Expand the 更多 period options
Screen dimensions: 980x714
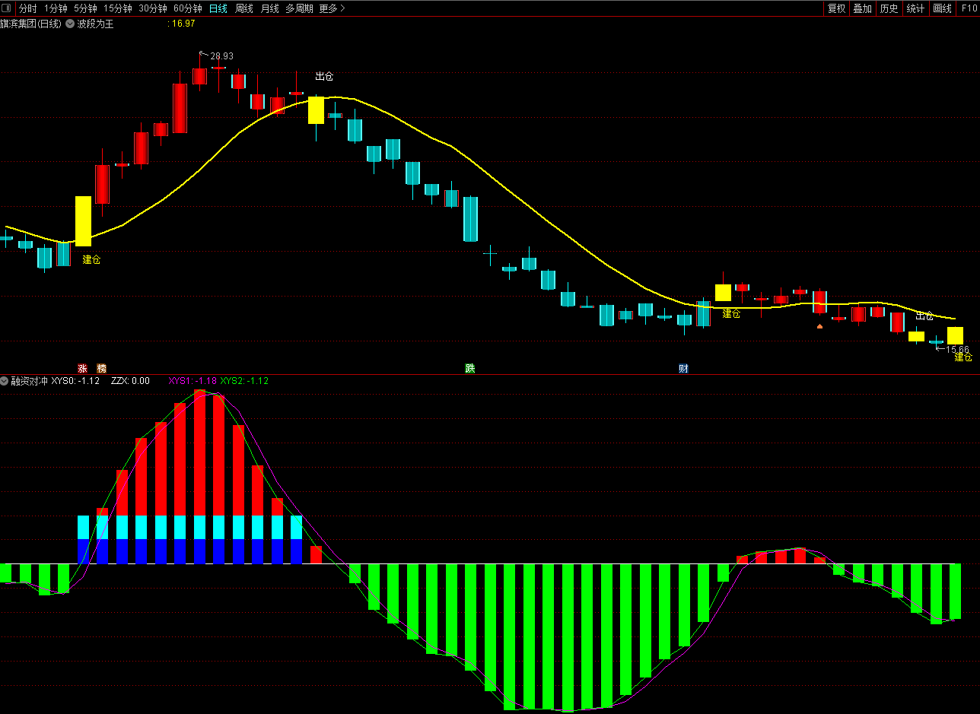point(332,8)
